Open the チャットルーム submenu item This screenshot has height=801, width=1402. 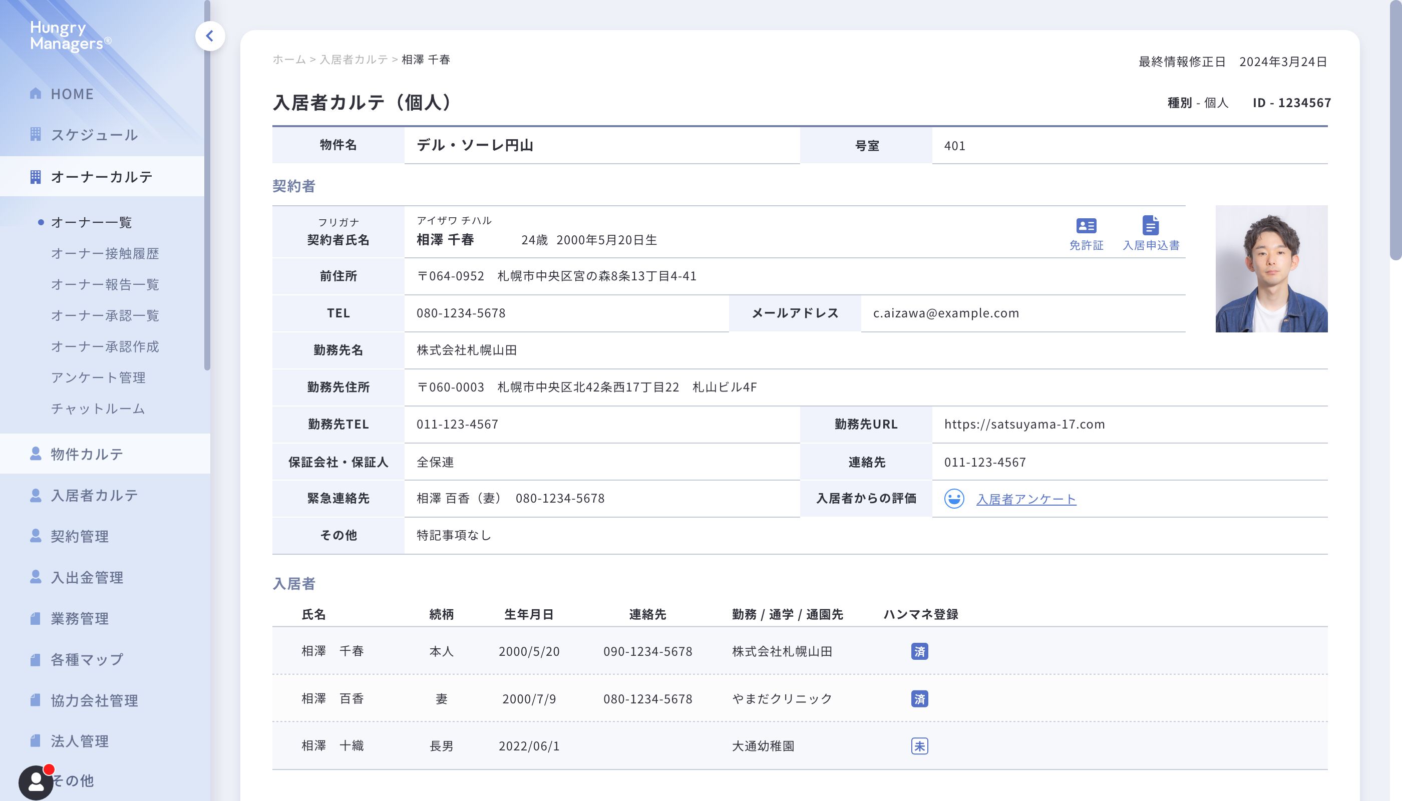[98, 409]
